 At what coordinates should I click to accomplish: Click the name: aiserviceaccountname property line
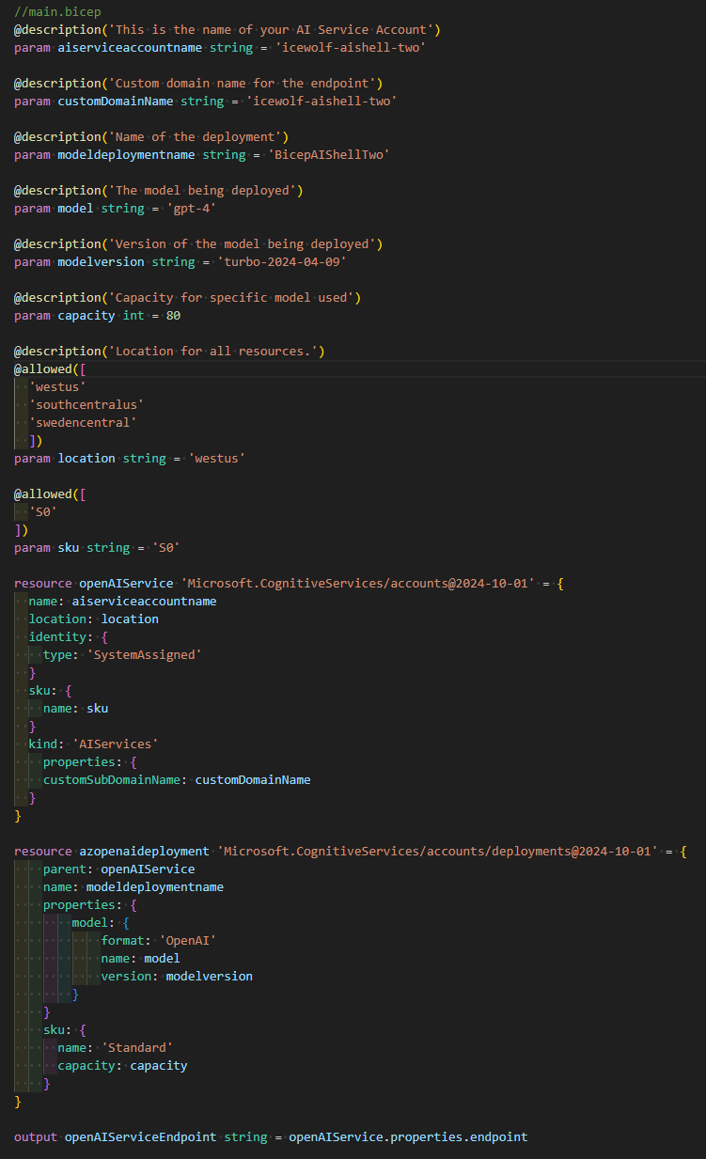click(123, 601)
